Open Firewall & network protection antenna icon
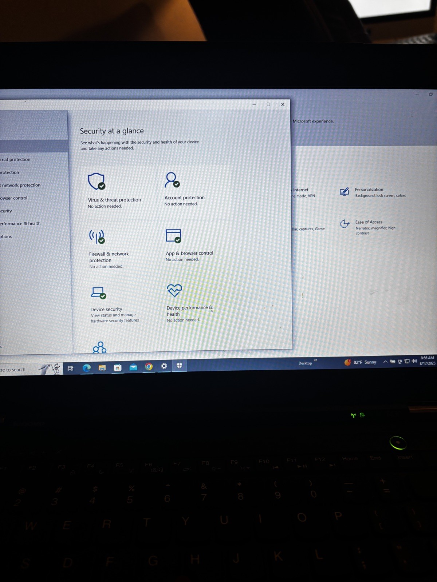Viewport: 437px width, 582px height. (x=97, y=236)
